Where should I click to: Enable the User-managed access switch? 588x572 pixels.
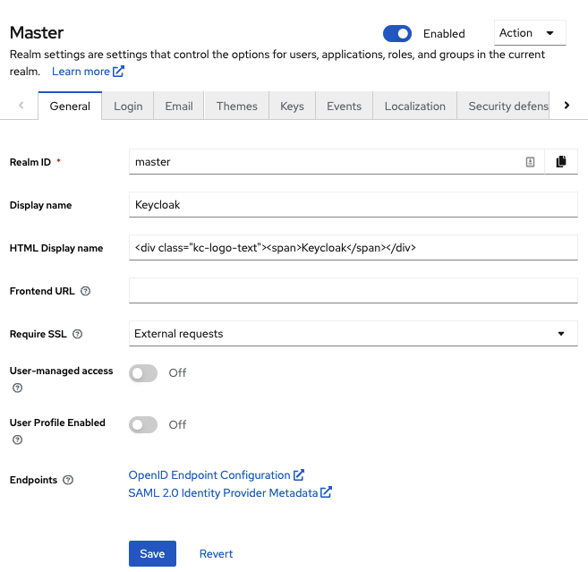pos(143,373)
